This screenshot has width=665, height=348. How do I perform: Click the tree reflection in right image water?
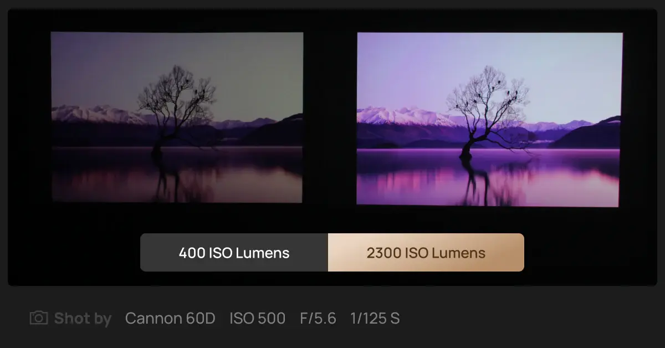click(481, 180)
